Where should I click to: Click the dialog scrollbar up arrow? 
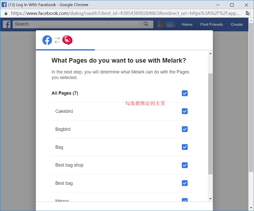point(211,54)
